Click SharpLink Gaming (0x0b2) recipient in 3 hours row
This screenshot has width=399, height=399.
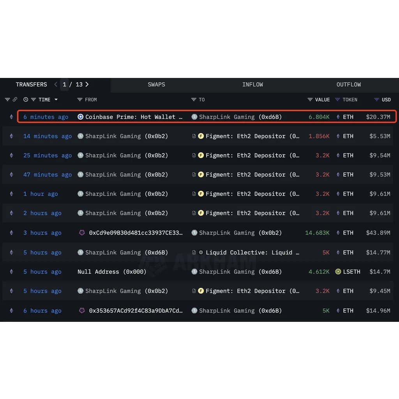pyautogui.click(x=240, y=233)
